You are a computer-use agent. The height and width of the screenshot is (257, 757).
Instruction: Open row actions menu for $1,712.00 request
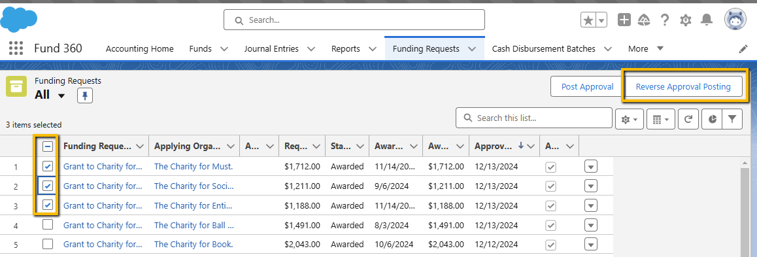(x=591, y=167)
